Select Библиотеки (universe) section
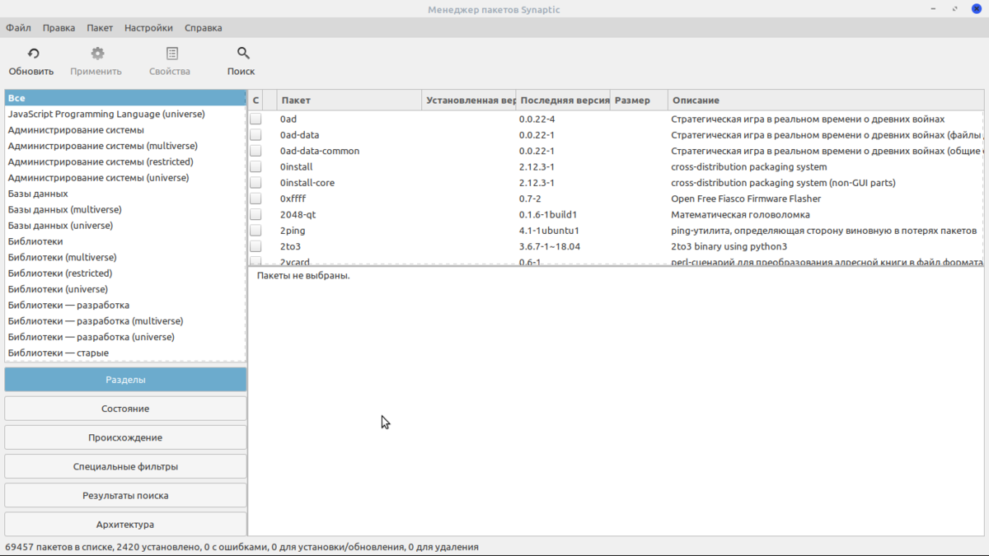The image size is (989, 556). (x=125, y=289)
